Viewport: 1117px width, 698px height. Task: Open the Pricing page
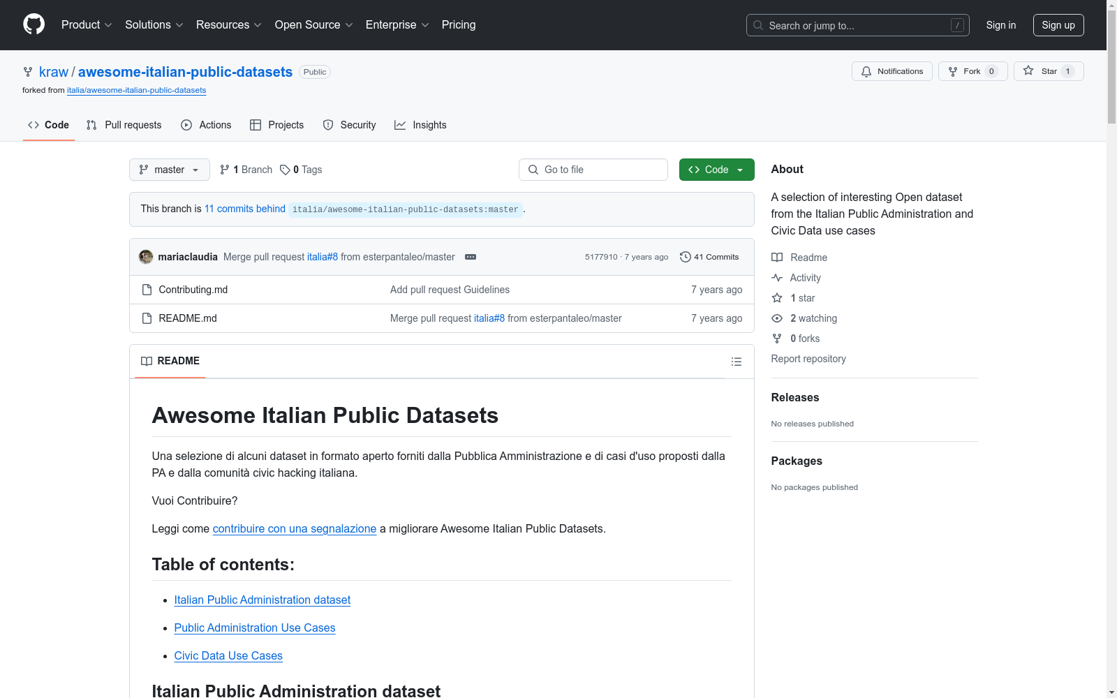coord(459,25)
